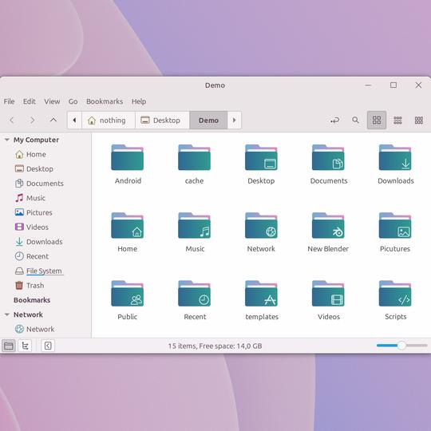Open Trash in the sidebar
431x431 pixels.
[30, 286]
